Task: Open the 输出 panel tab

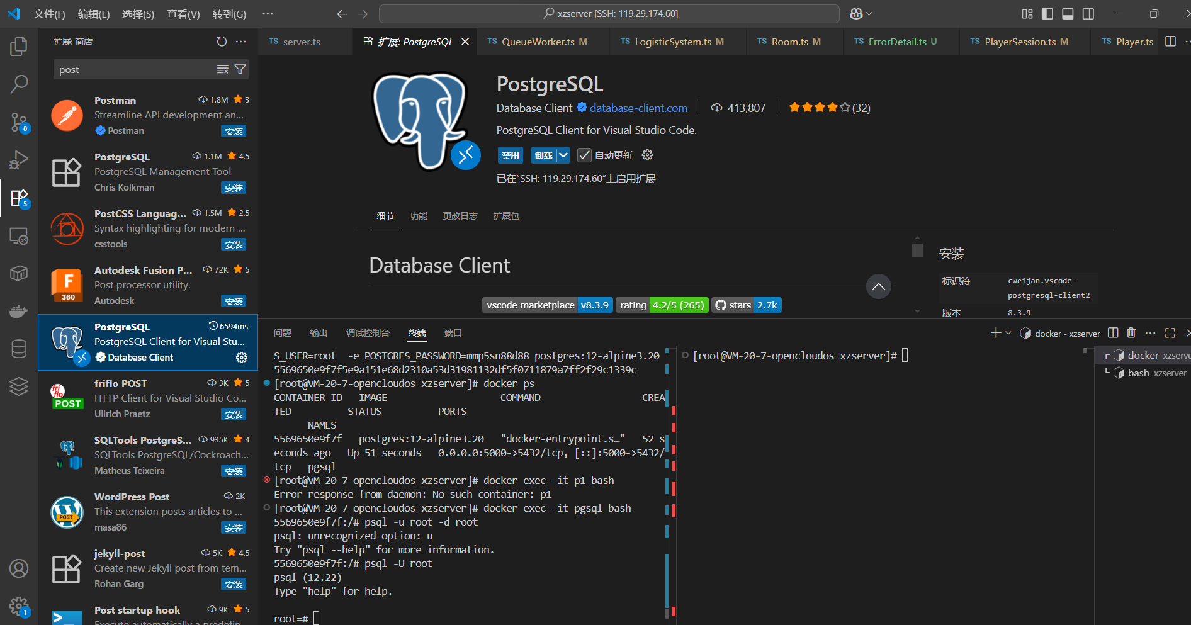Action: [319, 333]
